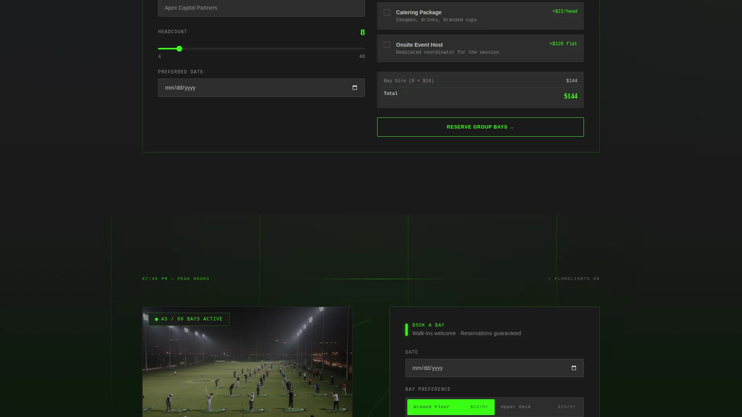The image size is (742, 417).
Task: Click the green dot in active bays badge
Action: (157, 319)
